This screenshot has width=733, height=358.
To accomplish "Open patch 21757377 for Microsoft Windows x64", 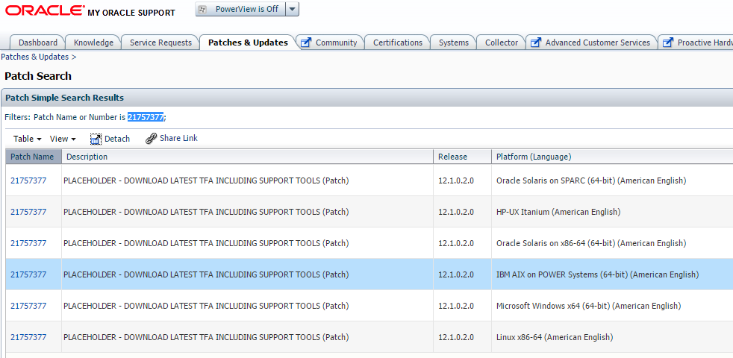I will point(28,306).
